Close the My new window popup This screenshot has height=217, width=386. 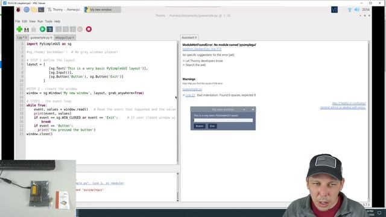click(x=253, y=110)
